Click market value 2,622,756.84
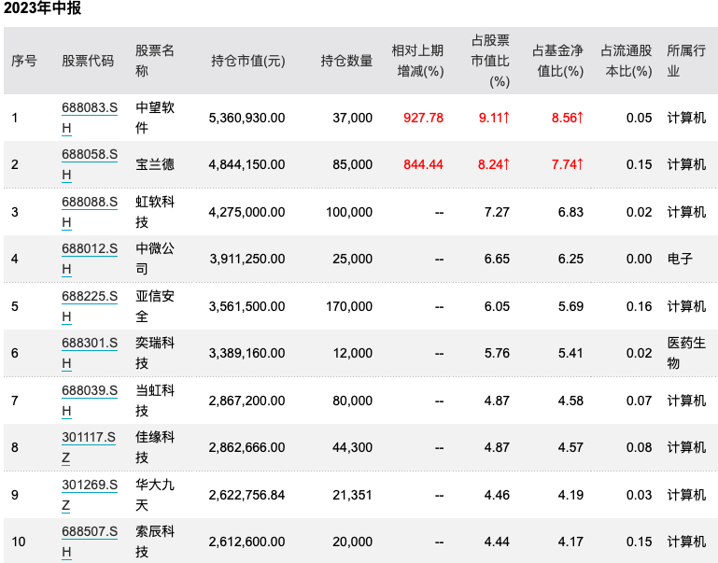718x563 pixels. 246,495
